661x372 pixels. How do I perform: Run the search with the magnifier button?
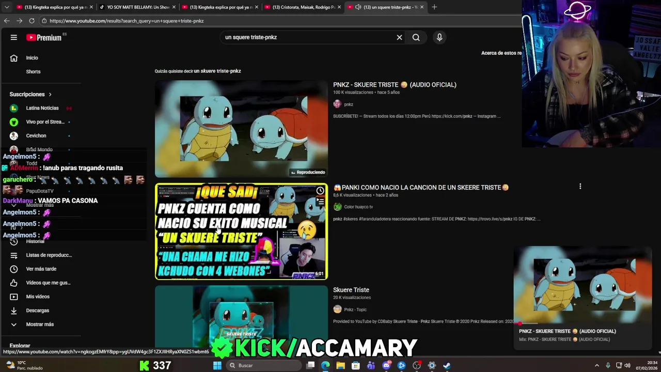[416, 37]
